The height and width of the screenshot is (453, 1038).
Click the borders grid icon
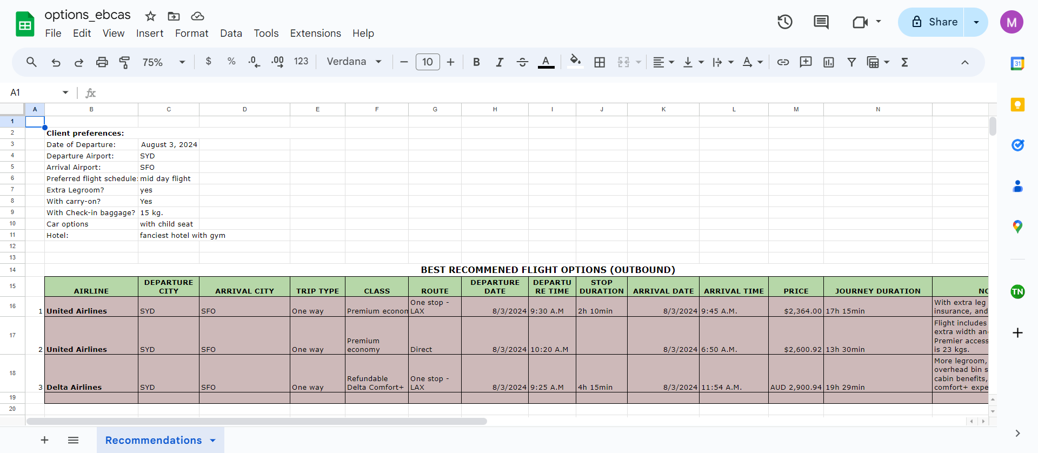click(x=600, y=62)
